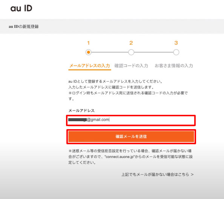Click the メールアドレス field label
The width and height of the screenshot is (224, 199).
point(81,111)
